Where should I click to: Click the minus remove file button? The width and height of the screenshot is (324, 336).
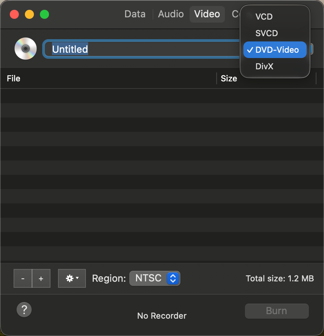[23, 279]
